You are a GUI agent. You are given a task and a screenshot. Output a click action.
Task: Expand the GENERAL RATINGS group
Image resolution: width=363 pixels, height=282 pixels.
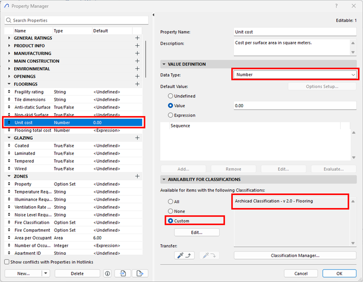(x=9, y=38)
